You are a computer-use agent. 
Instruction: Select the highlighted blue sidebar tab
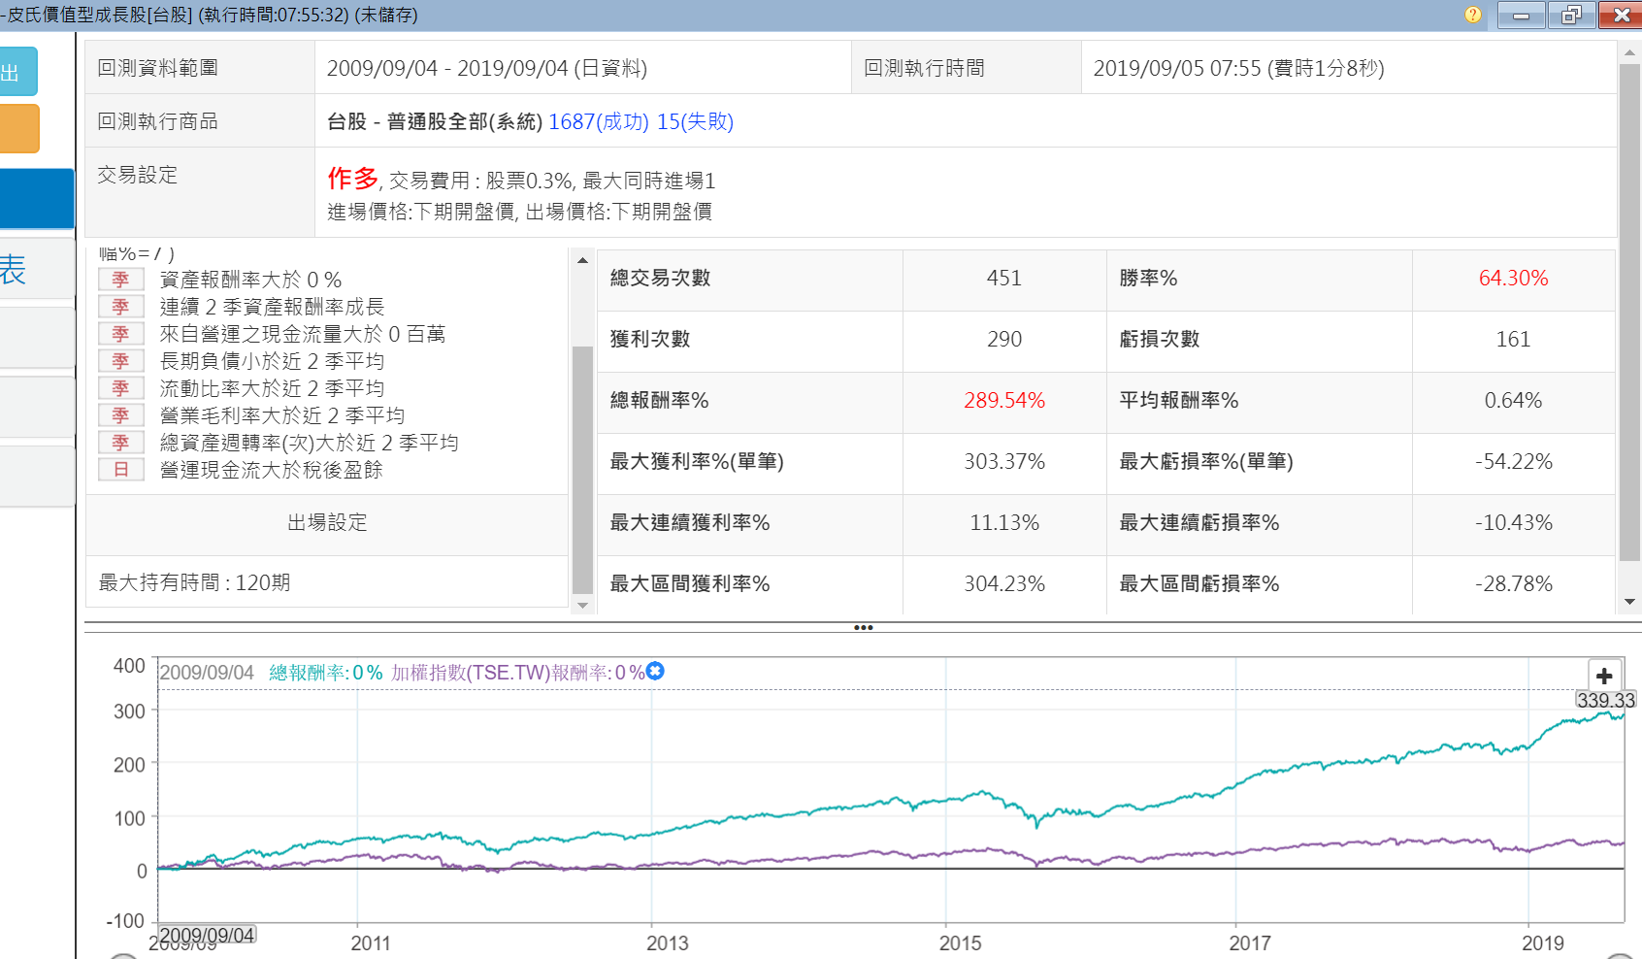pos(37,198)
